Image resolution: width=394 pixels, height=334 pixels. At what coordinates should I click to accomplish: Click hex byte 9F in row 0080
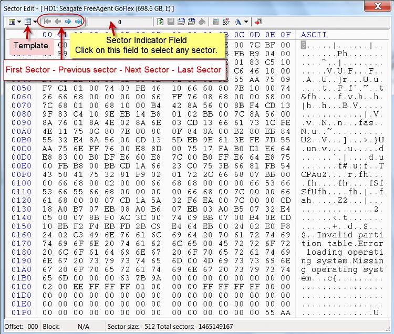click(47, 114)
